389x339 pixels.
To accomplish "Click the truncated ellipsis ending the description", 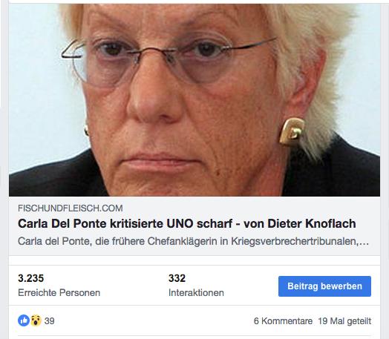I will (x=365, y=242).
